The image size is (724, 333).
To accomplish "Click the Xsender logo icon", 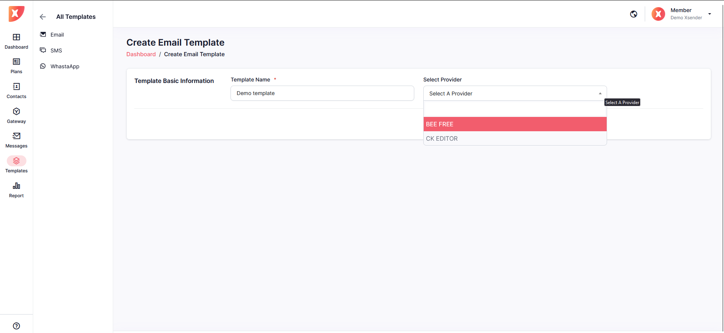I will coord(16,14).
